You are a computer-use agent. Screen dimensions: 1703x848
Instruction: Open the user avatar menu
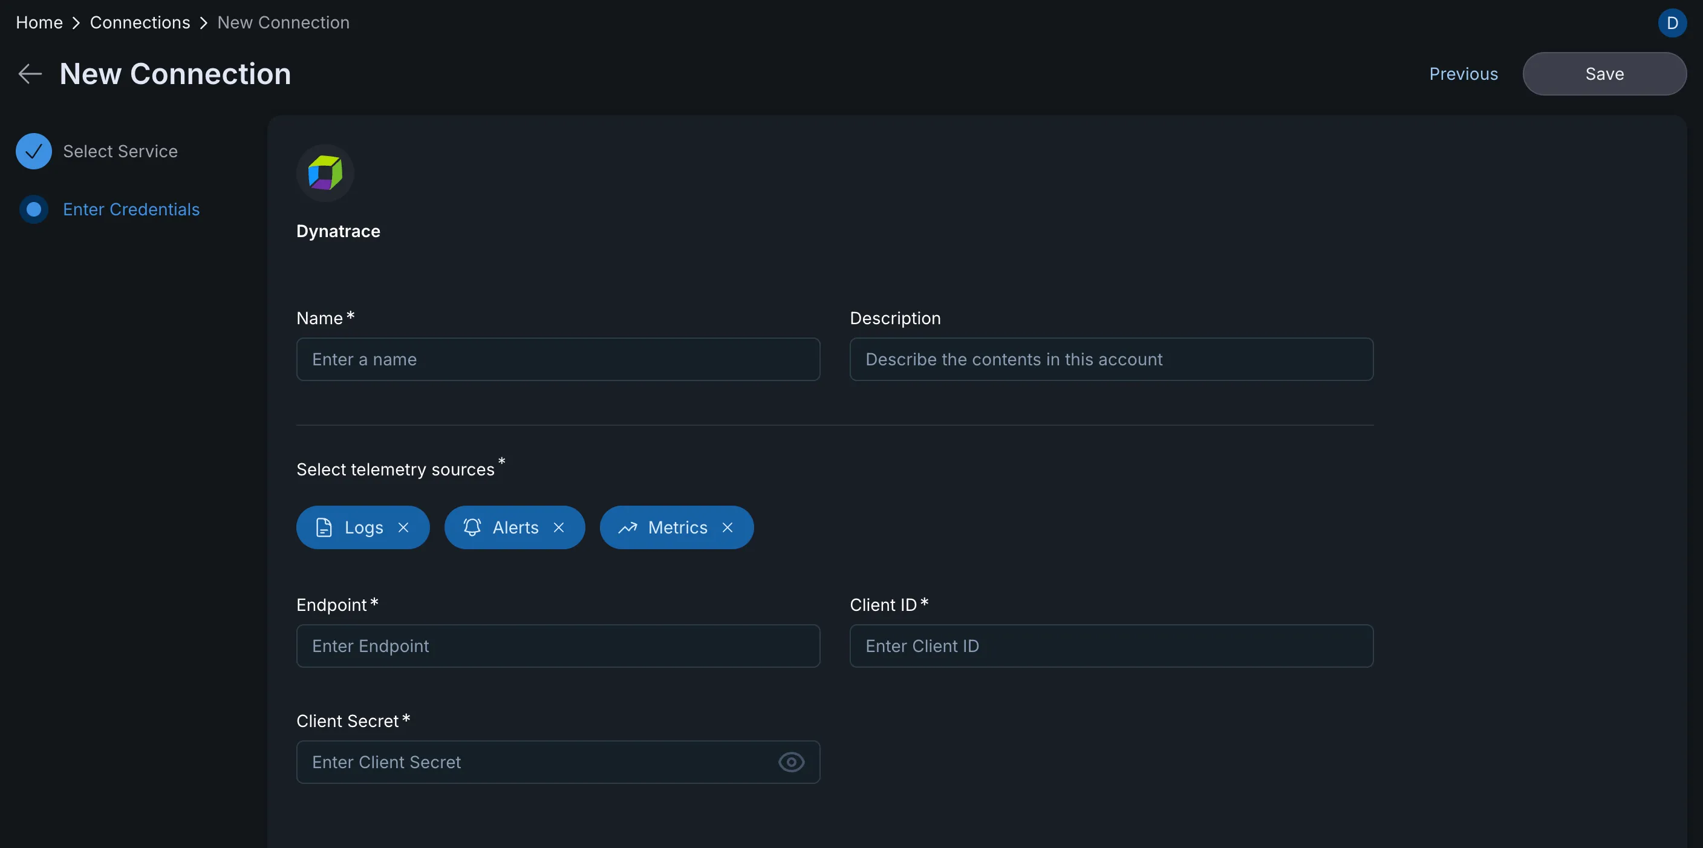pyautogui.click(x=1673, y=22)
